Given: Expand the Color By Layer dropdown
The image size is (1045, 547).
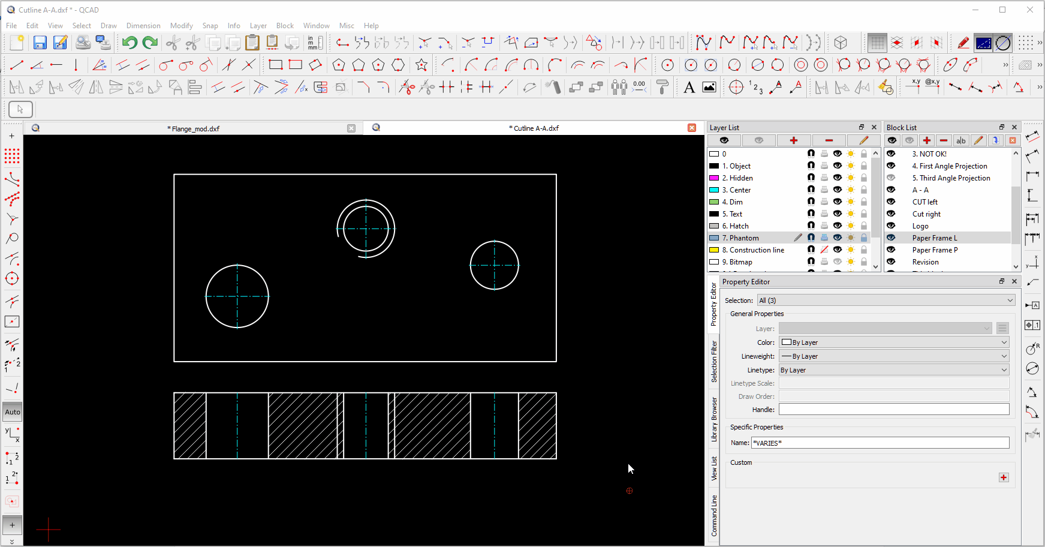Looking at the screenshot, I should (x=893, y=342).
